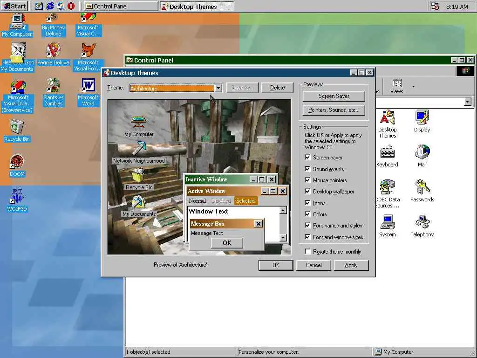Screen dimensions: 477x358
Task: Toggle Font names and styles checkbox
Action: click(307, 226)
